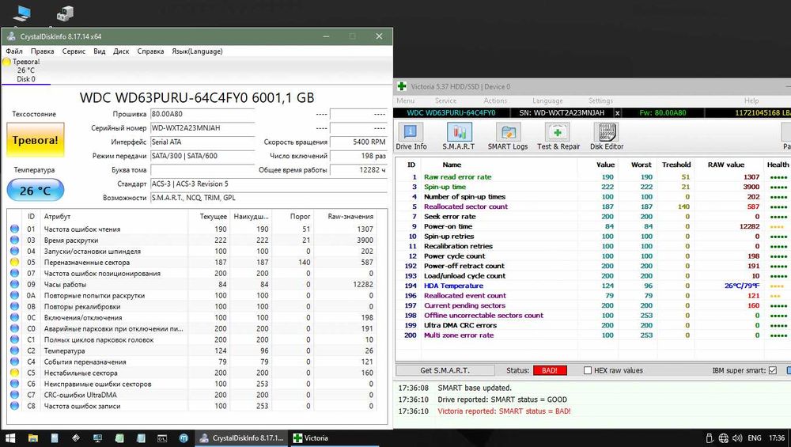Click the CrystalDiskInfo title bar icon
791x447 pixels.
click(x=11, y=36)
